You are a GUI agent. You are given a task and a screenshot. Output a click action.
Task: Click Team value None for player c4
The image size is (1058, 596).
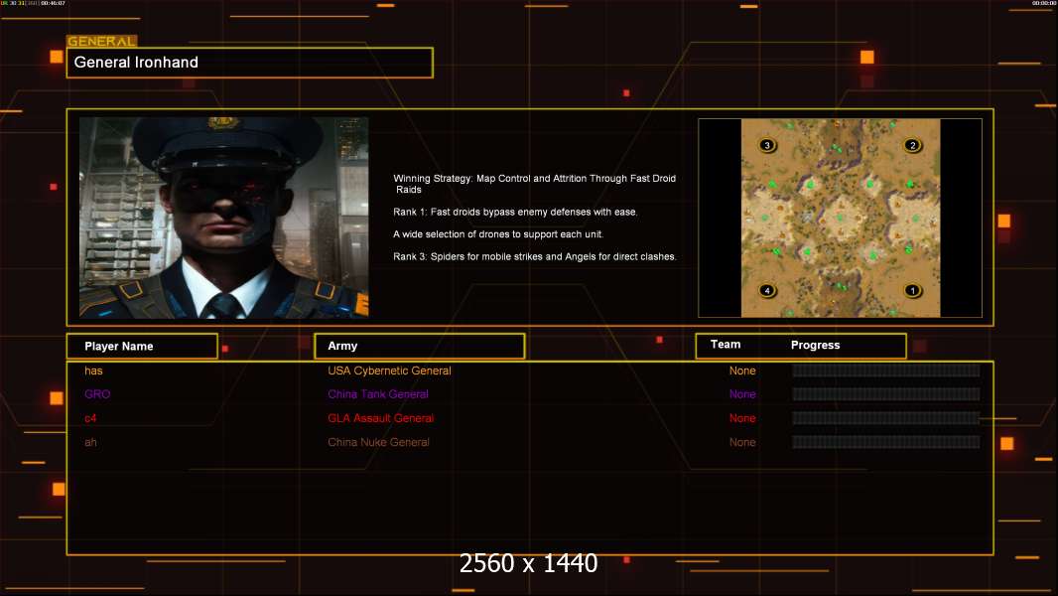pyautogui.click(x=742, y=418)
